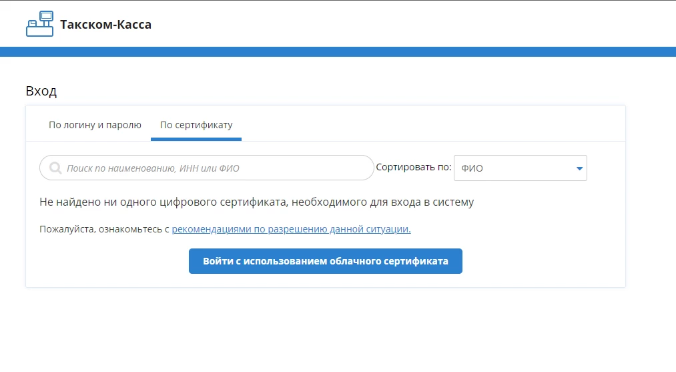Click empty white area below the login panel

[334, 331]
